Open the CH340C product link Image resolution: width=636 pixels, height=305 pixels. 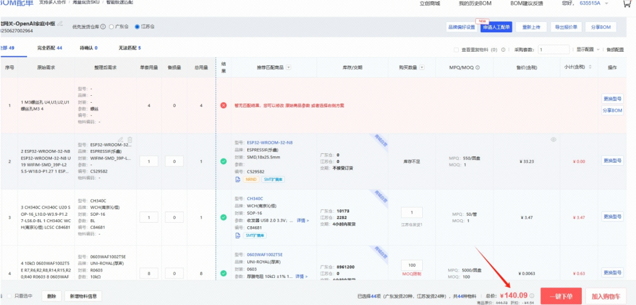click(x=255, y=199)
